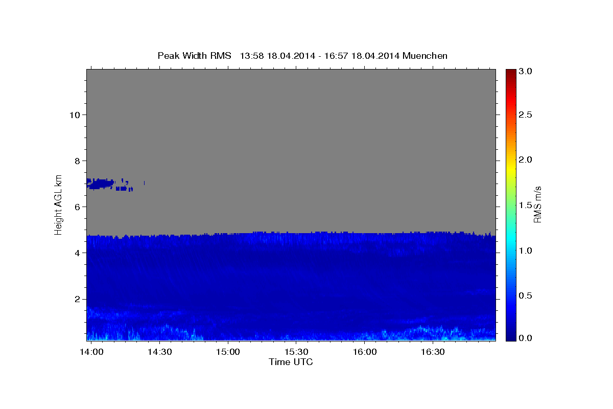
Task: Click the colorbar value '2.5'
Action: [526, 115]
